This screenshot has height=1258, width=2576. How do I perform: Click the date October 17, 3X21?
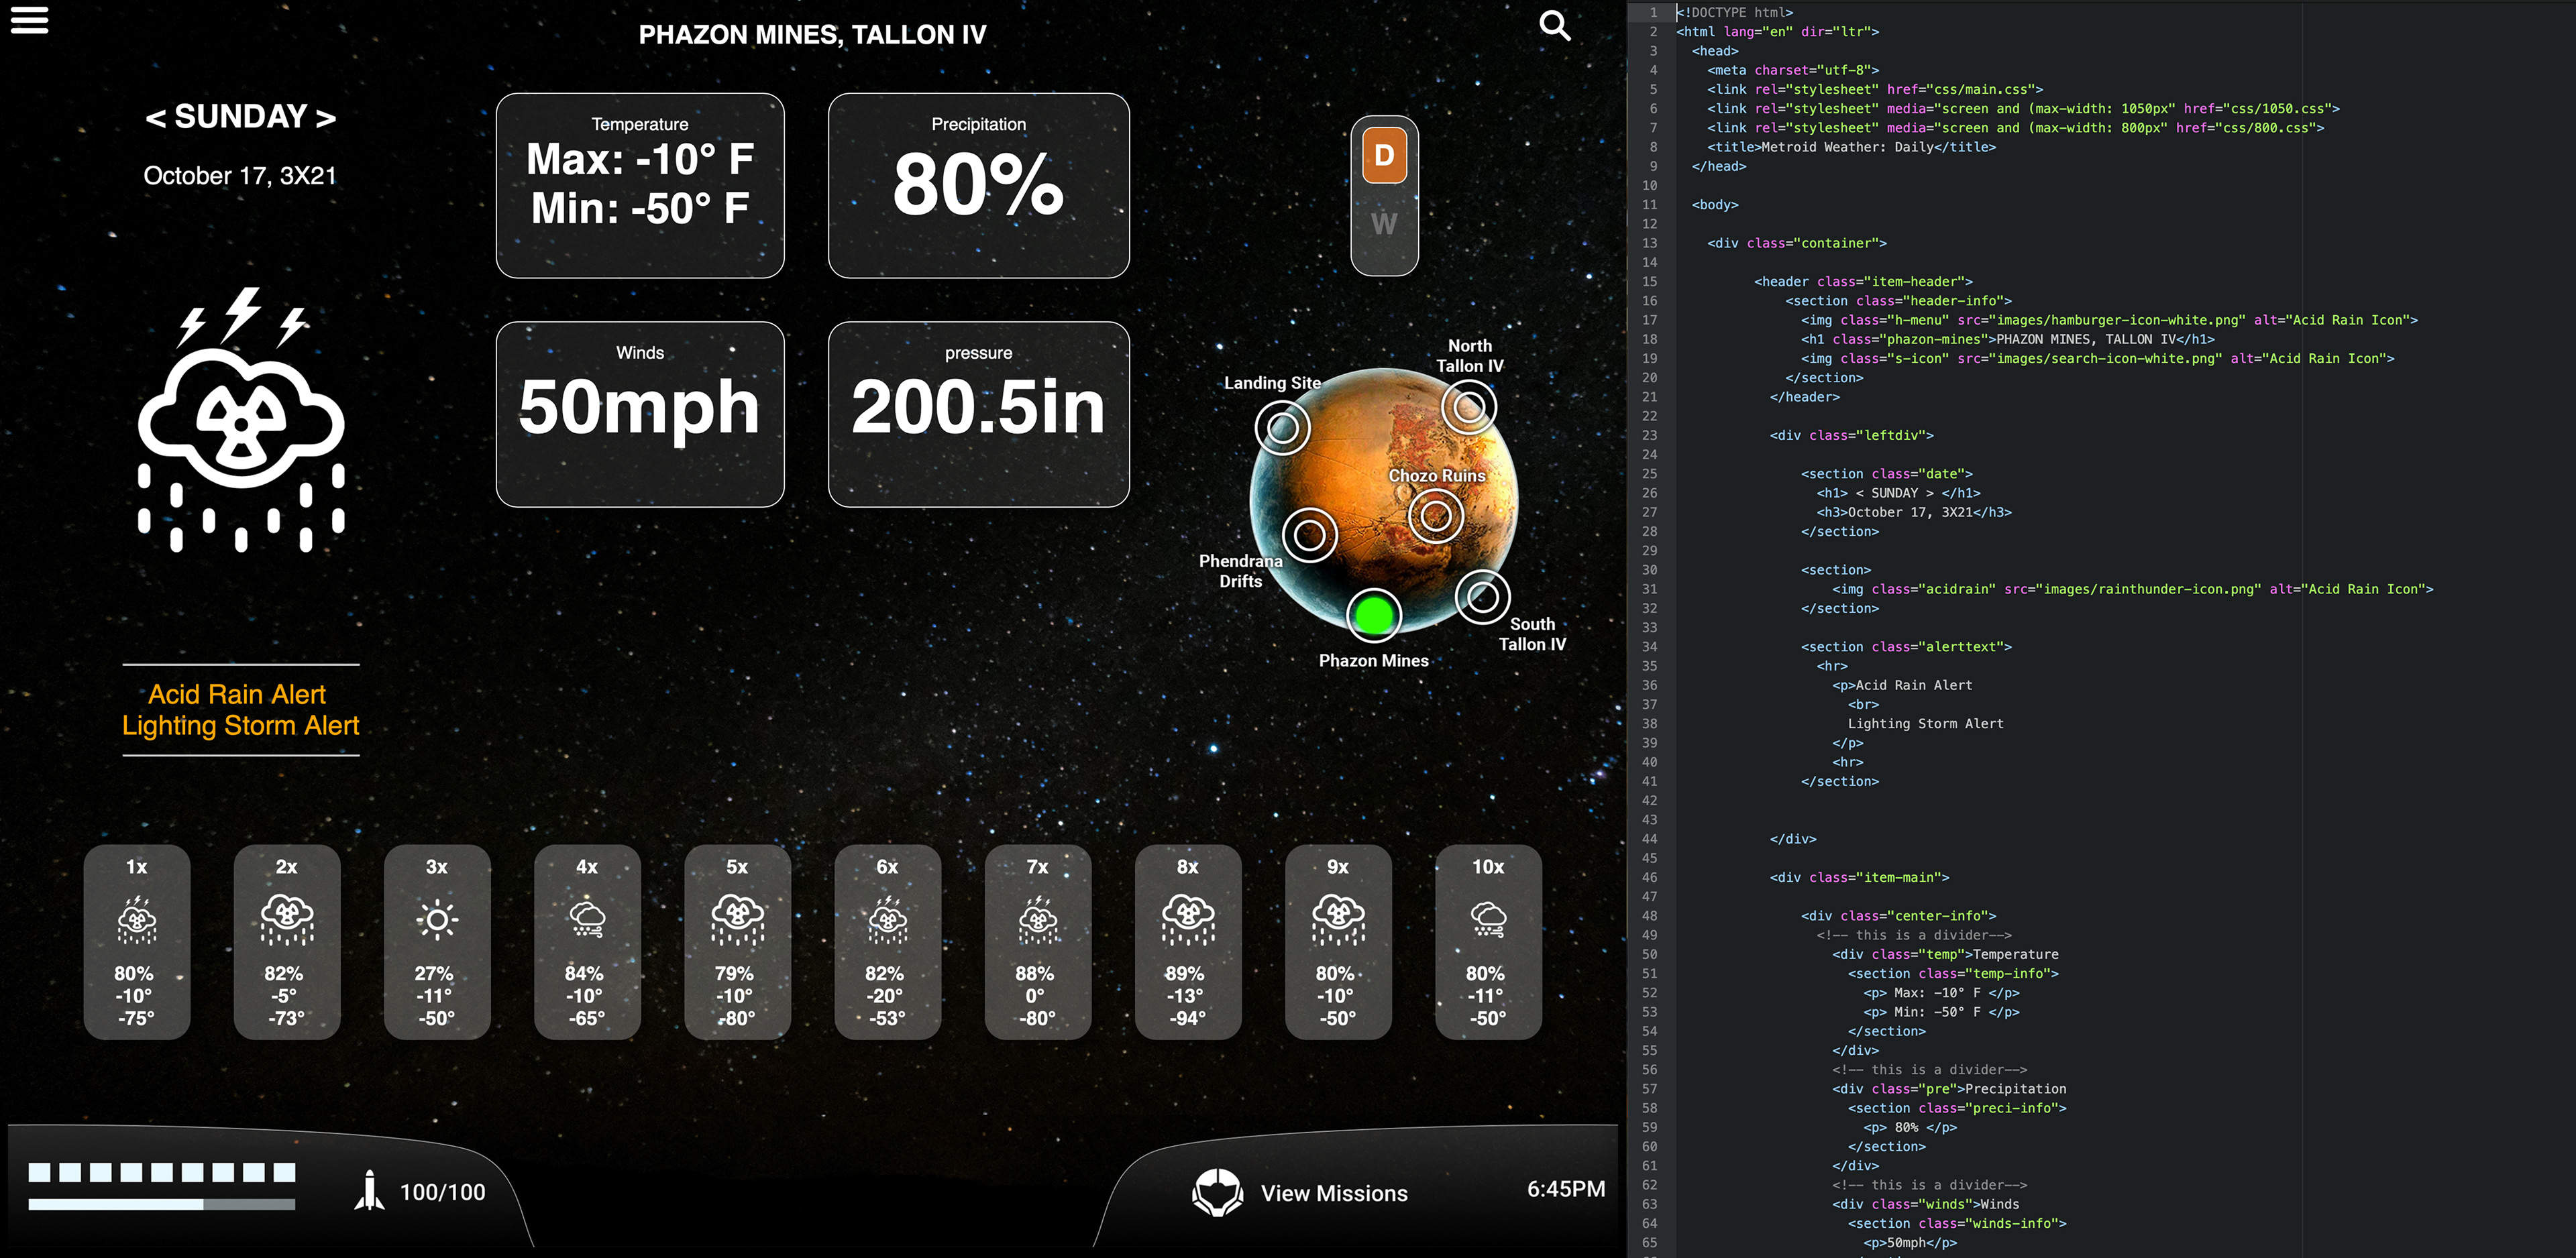[x=240, y=176]
